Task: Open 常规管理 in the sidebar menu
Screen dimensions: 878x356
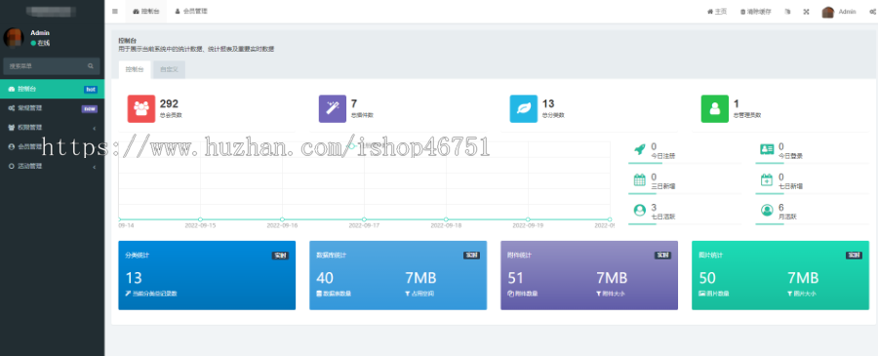Action: tap(52, 108)
